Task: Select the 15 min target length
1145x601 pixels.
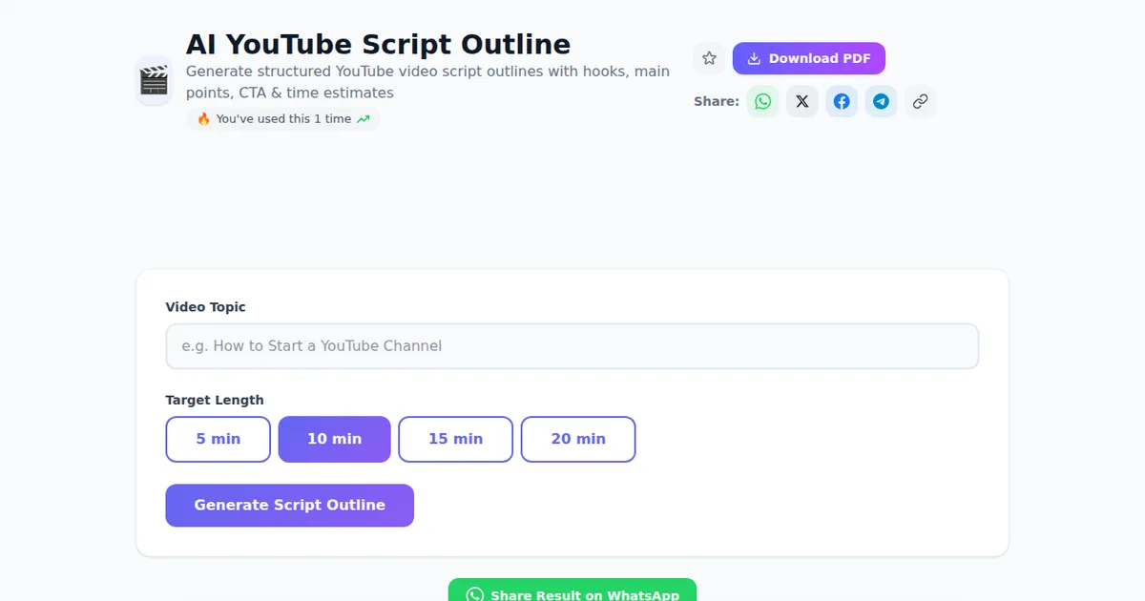Action: click(455, 439)
